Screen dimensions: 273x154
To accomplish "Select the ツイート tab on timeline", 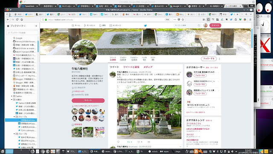I will pos(114,67).
